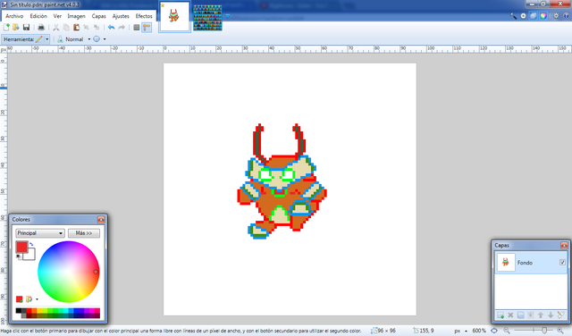This screenshot has height=336, width=572.
Task: Open the Capas menu
Action: (x=98, y=16)
